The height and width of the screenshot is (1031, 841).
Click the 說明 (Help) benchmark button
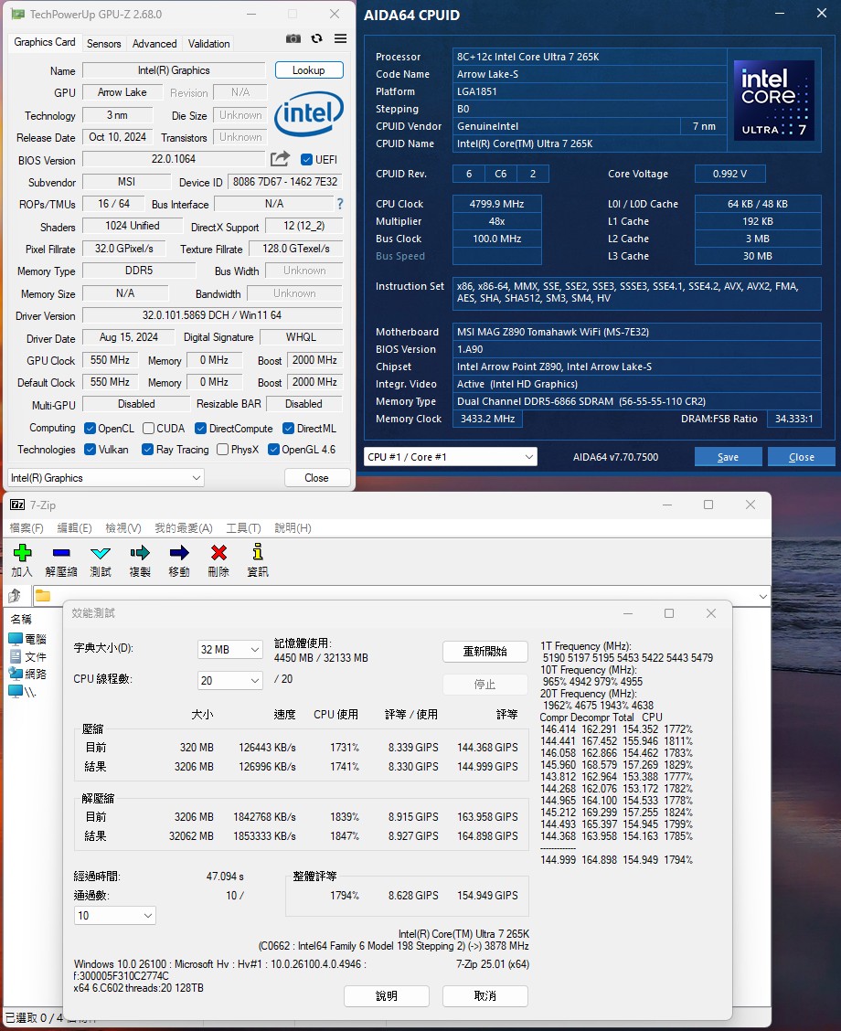click(387, 995)
